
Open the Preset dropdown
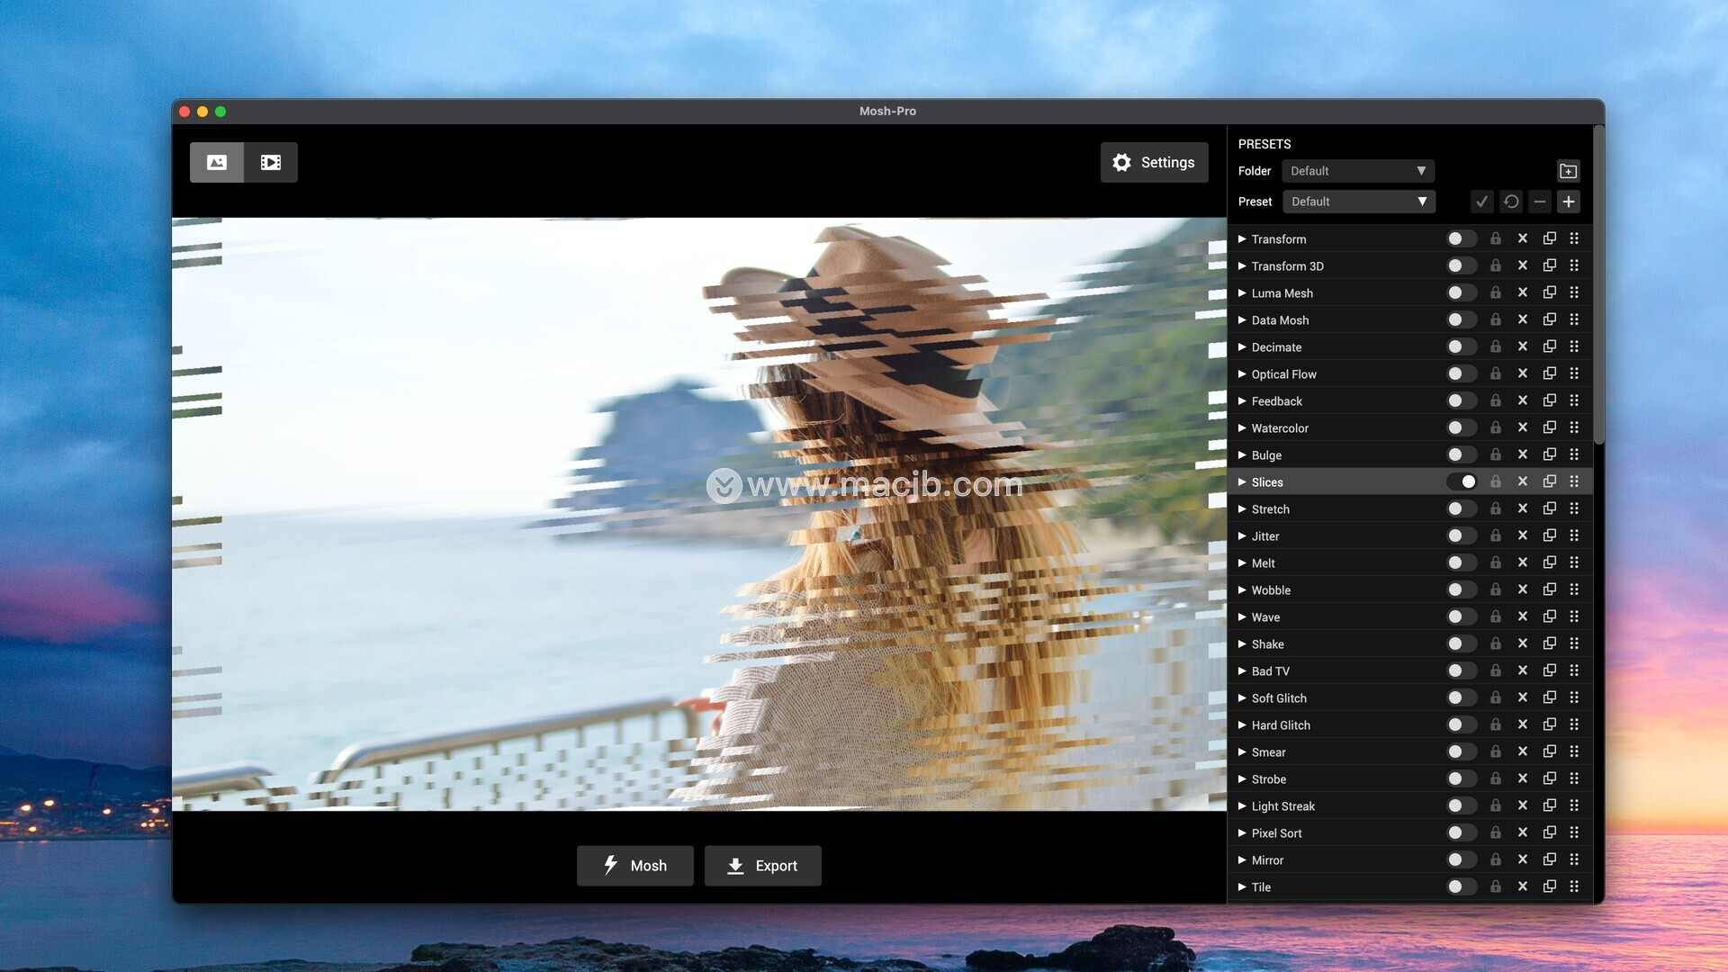click(1357, 202)
